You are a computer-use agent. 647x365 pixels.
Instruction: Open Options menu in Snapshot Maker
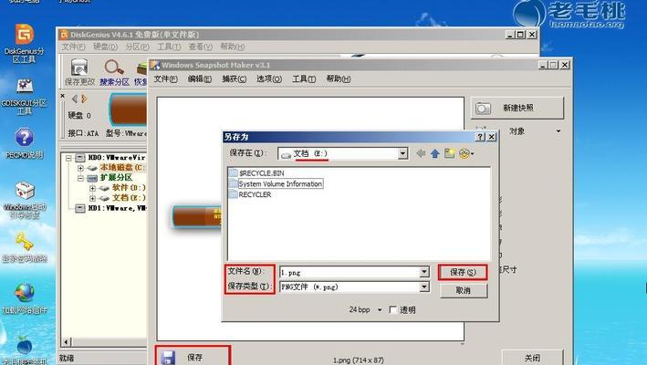pyautogui.click(x=269, y=78)
